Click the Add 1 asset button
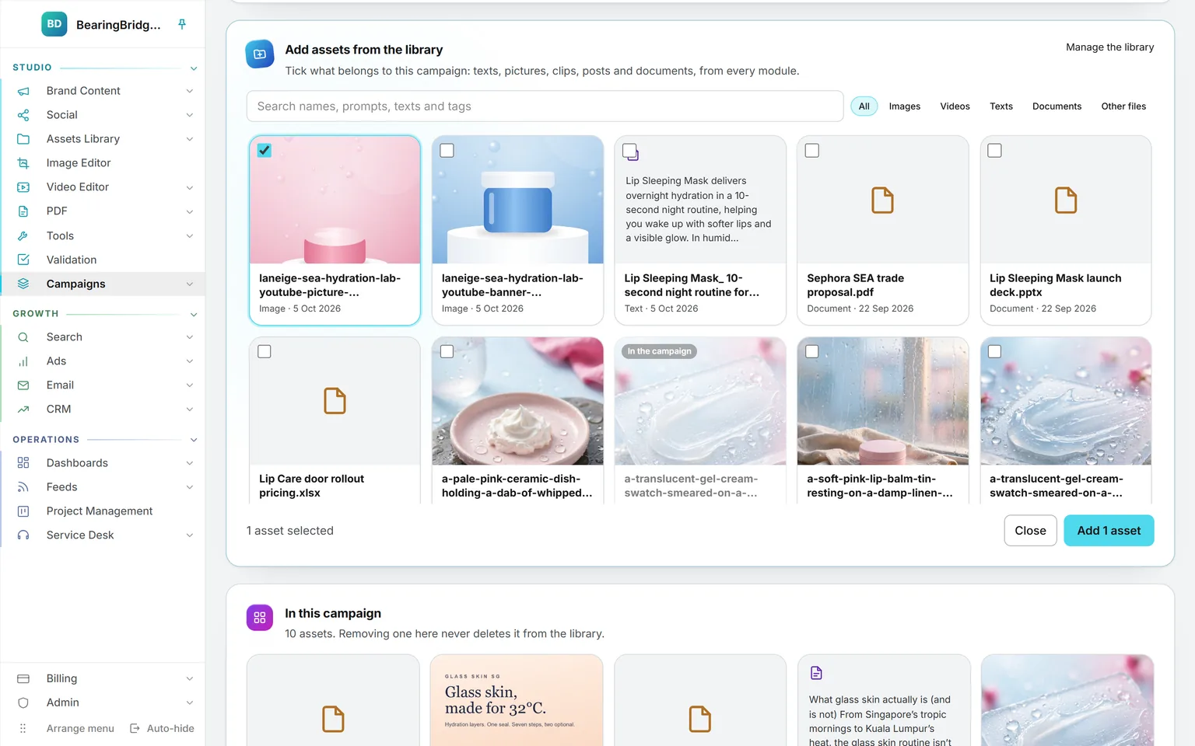Screen dimensions: 1195x746 1109,531
